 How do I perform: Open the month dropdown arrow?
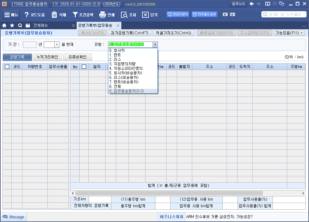pyautogui.click(x=57, y=45)
